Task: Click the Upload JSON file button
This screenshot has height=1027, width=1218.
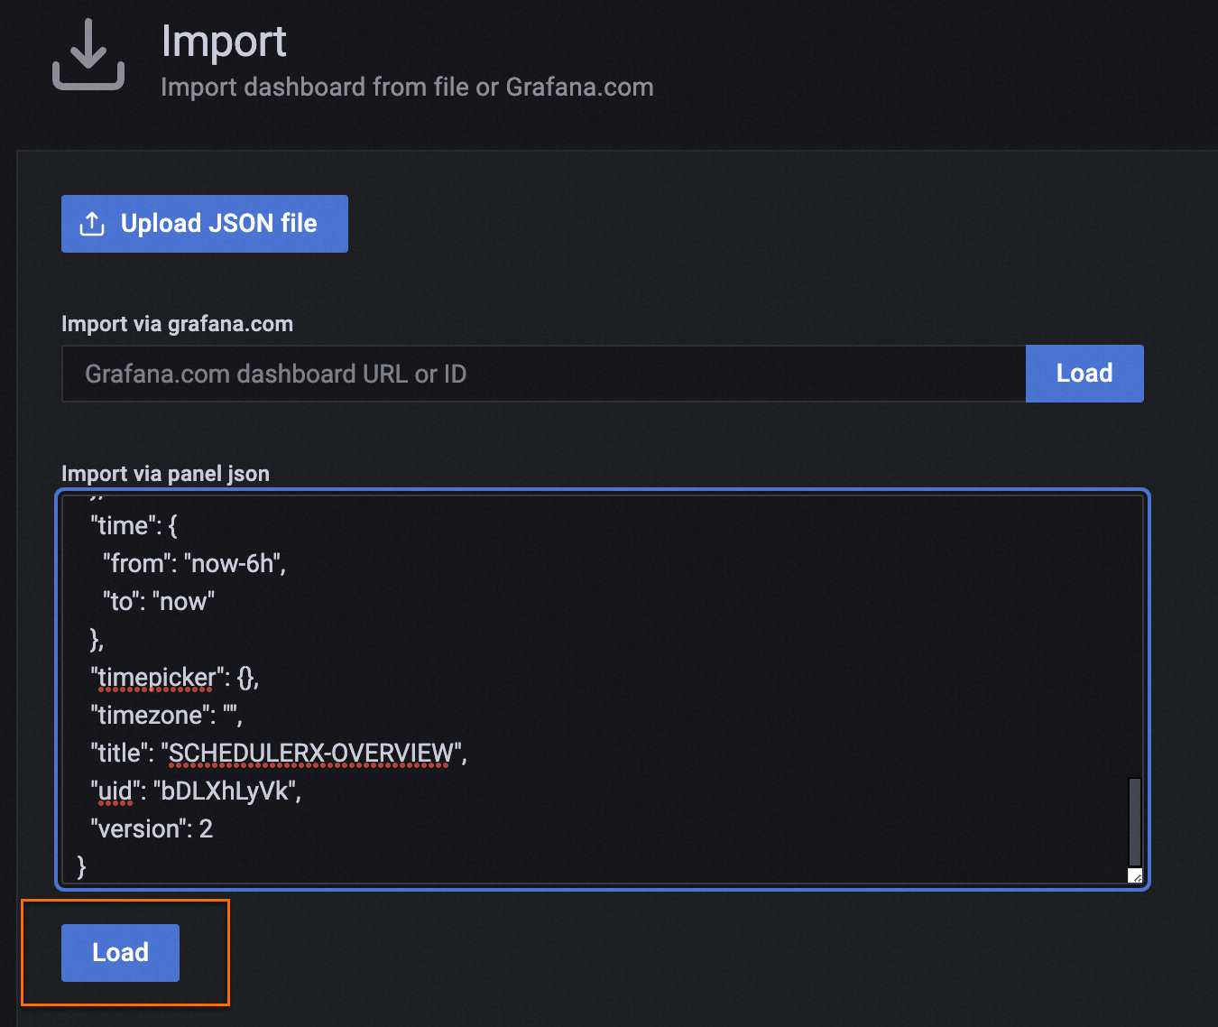Action: [205, 224]
